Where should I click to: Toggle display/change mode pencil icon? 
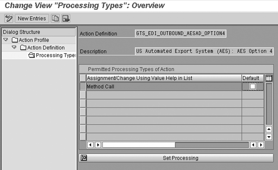9,19
